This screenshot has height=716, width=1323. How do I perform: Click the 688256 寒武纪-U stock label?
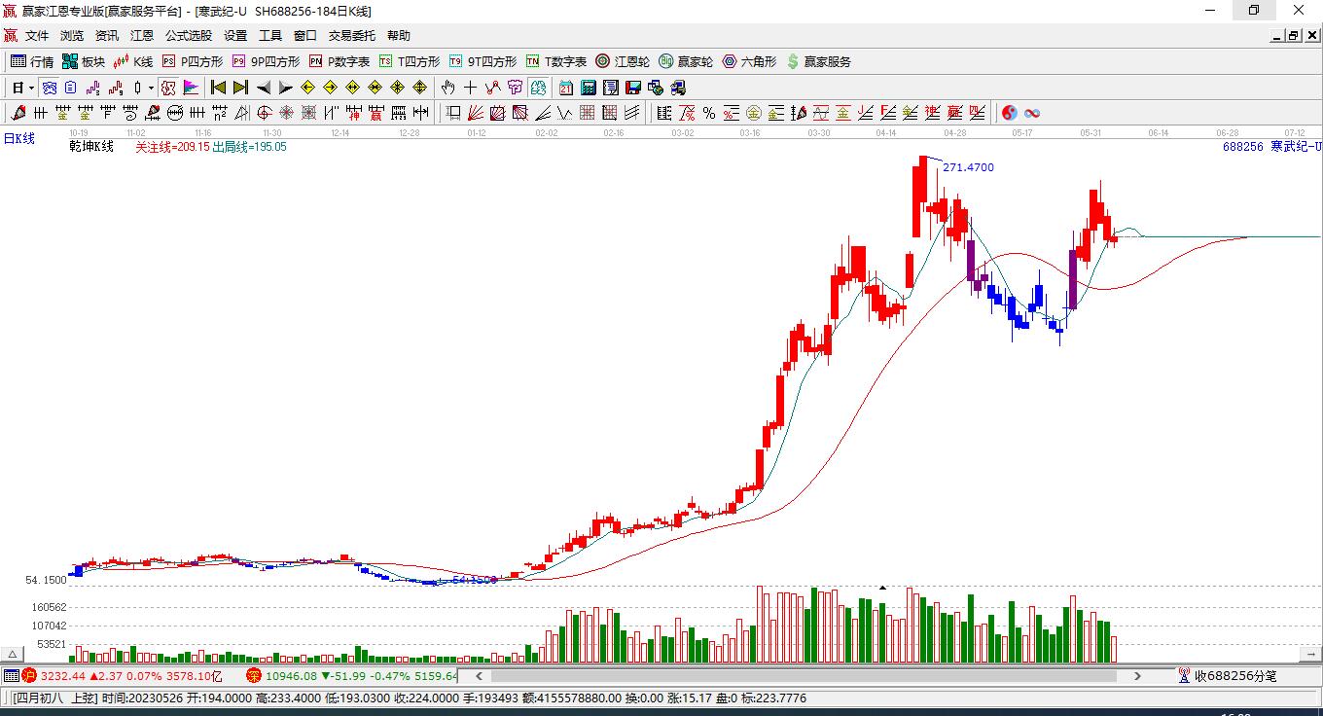[1272, 147]
